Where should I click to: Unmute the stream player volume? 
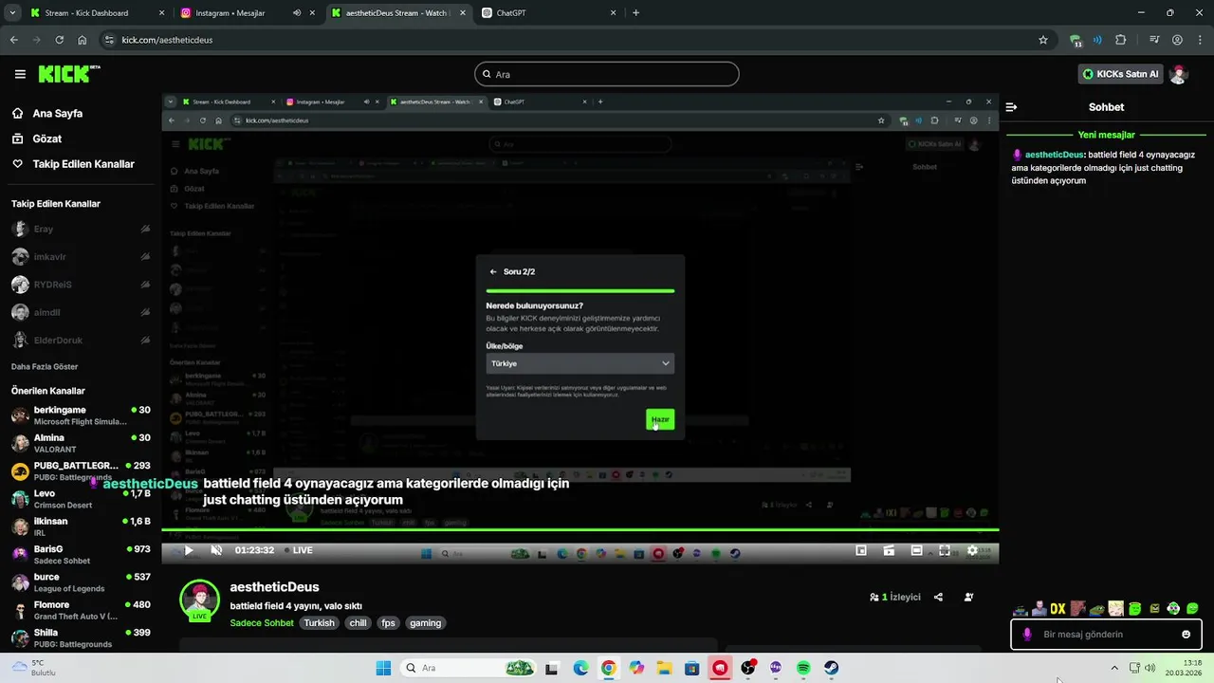[x=216, y=550]
